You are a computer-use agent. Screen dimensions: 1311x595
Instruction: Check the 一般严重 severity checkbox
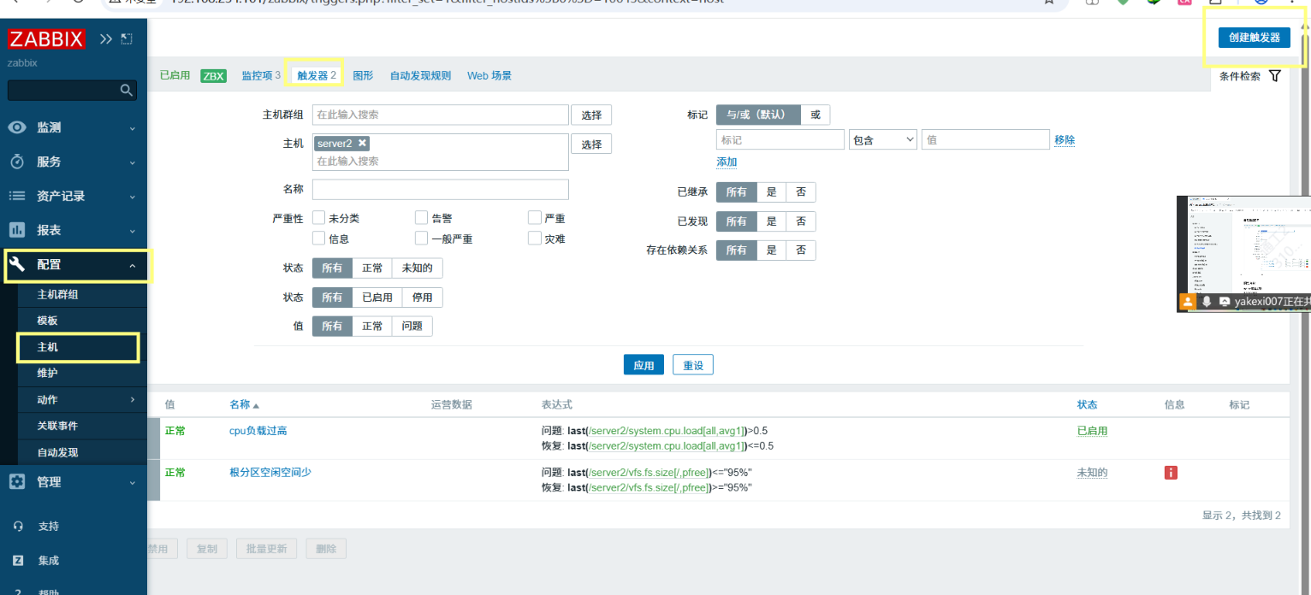coord(421,239)
